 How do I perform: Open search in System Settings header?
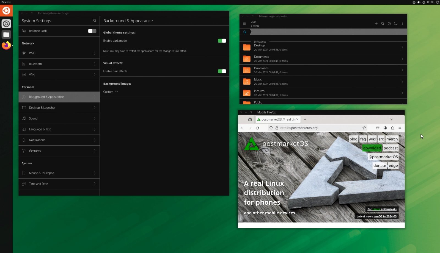tap(95, 21)
